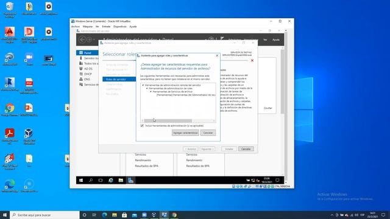Click the Ocultar link in Server Manager
This screenshot has height=219, width=390.
(268, 108)
